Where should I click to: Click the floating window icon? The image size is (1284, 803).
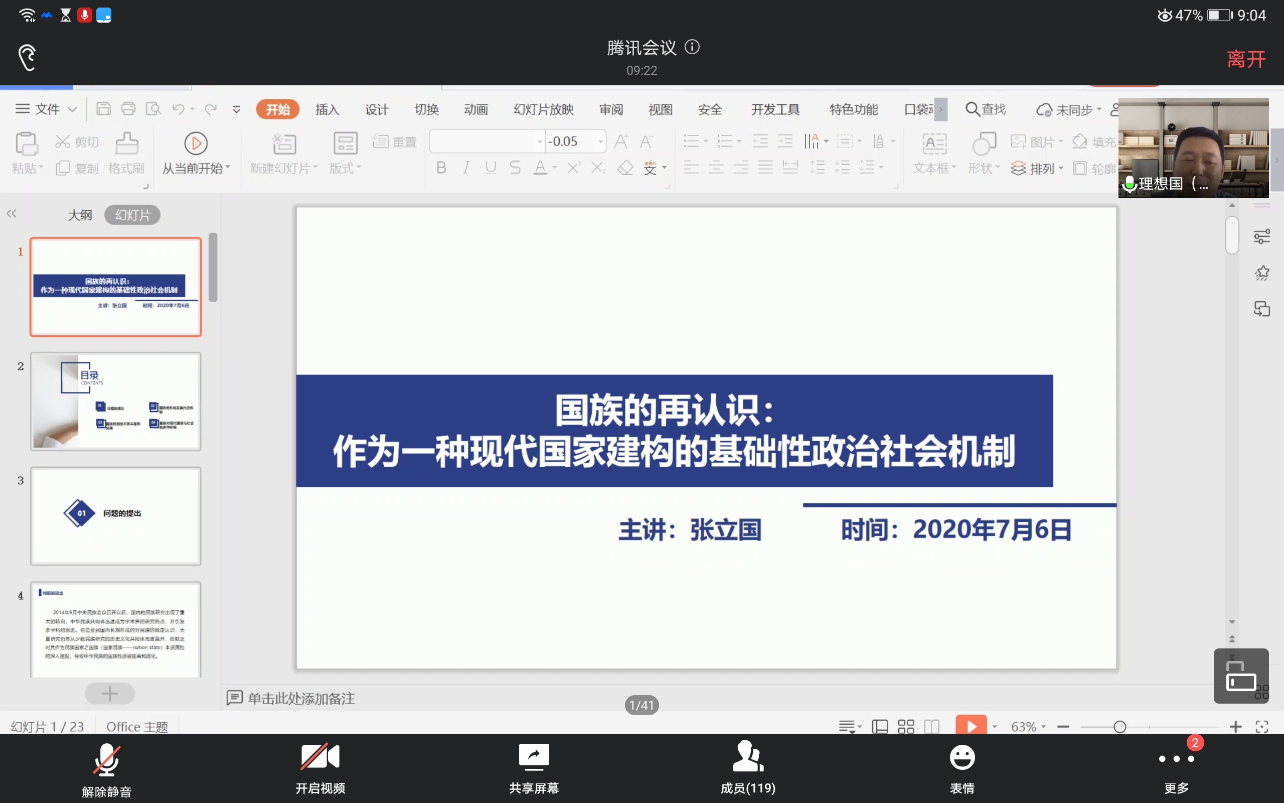coord(1240,676)
